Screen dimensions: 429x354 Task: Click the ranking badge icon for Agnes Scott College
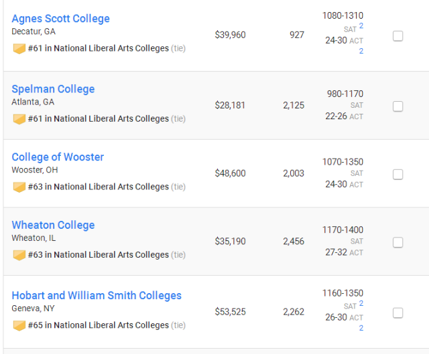19,49
